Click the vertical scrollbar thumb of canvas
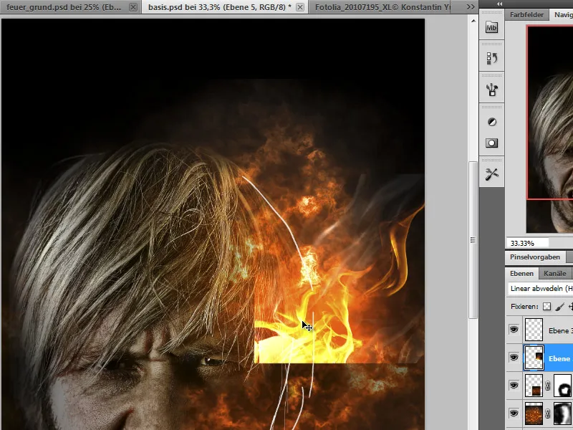 click(473, 240)
